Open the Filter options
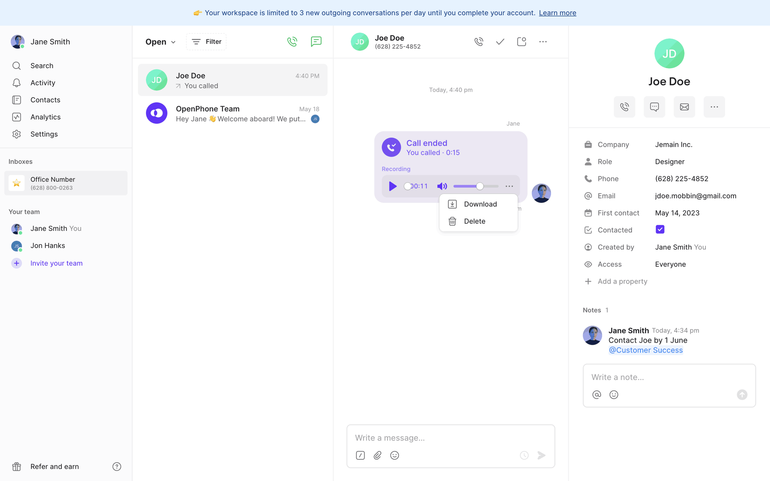Image resolution: width=770 pixels, height=481 pixels. coord(206,42)
